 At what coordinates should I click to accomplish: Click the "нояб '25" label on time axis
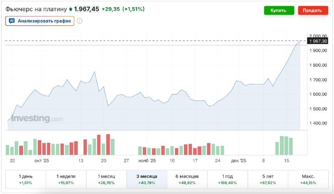click(x=147, y=160)
